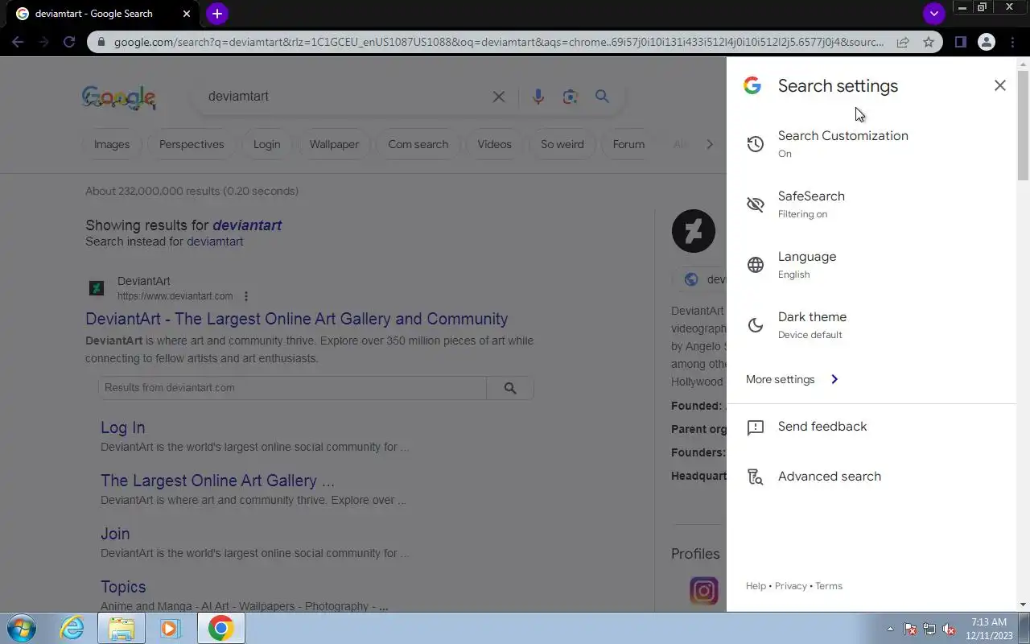Select the Wallpaper filter chip

pos(334,144)
